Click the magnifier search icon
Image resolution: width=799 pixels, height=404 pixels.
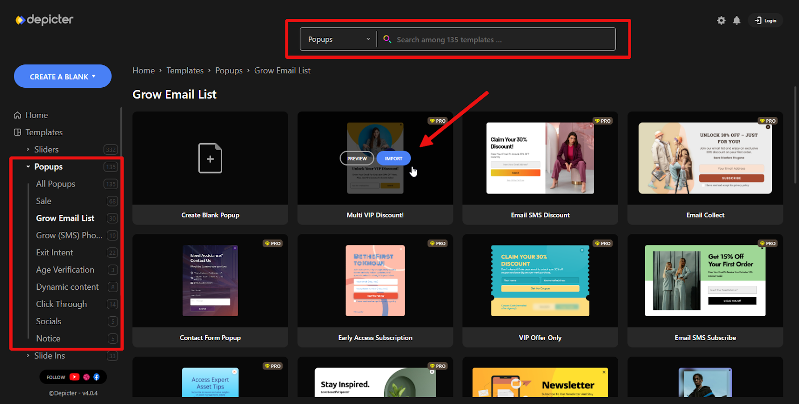[387, 39]
